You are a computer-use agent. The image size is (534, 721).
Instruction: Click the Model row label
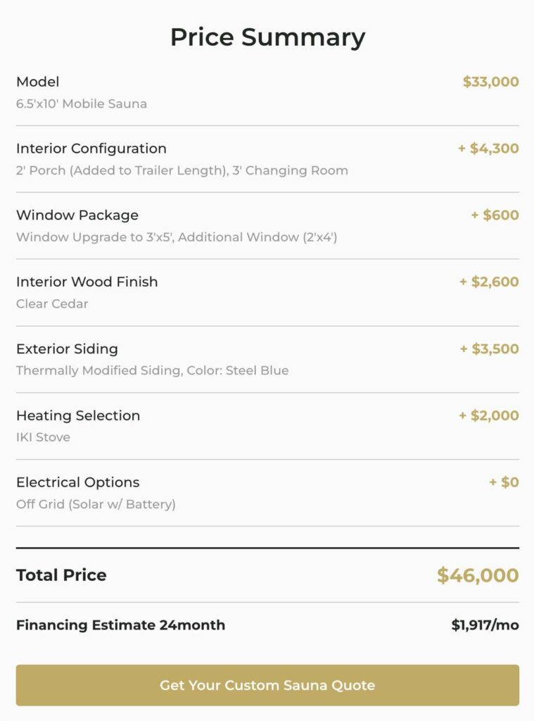tap(38, 82)
